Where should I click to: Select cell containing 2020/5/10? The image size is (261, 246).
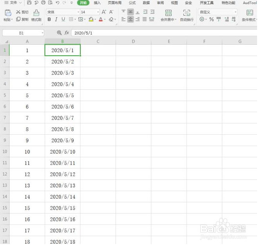[x=63, y=152]
